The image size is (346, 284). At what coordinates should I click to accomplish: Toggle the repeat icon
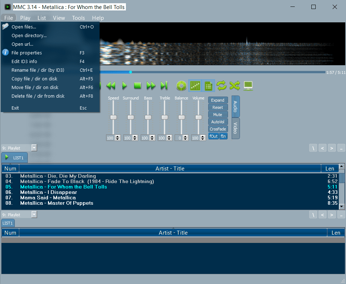point(222,85)
